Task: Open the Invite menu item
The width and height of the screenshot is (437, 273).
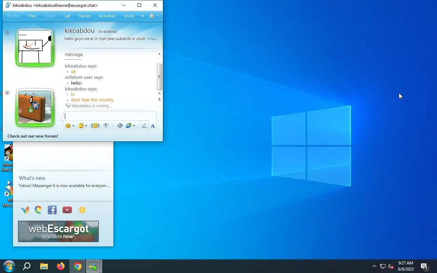Action: (129, 16)
